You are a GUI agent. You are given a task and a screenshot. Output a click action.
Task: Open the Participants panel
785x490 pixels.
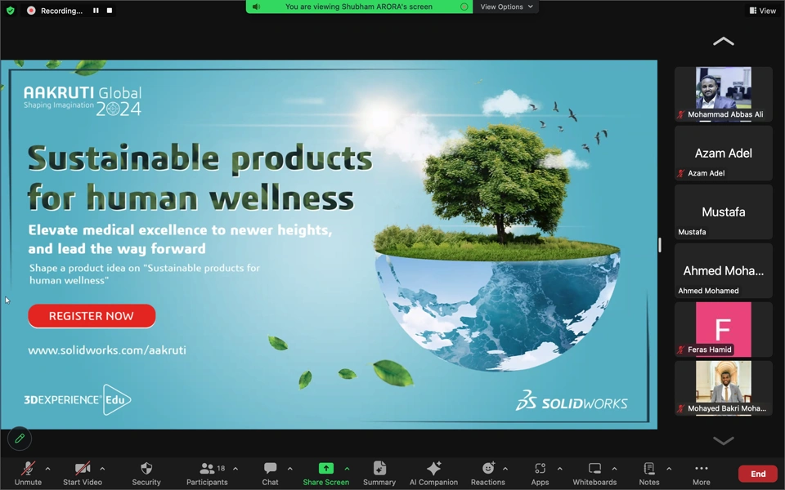click(x=207, y=473)
